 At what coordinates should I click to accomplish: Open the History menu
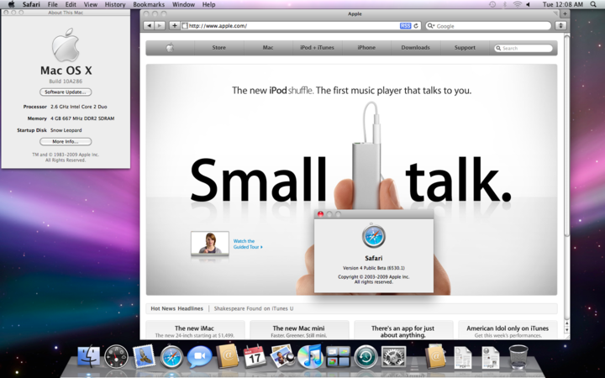115,4
